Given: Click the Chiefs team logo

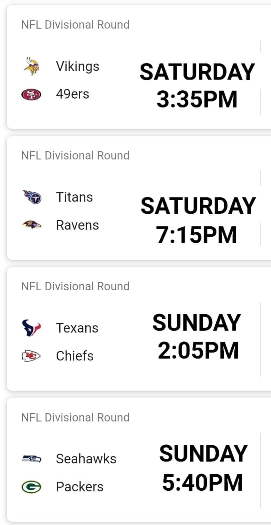Looking at the screenshot, I should (x=31, y=356).
